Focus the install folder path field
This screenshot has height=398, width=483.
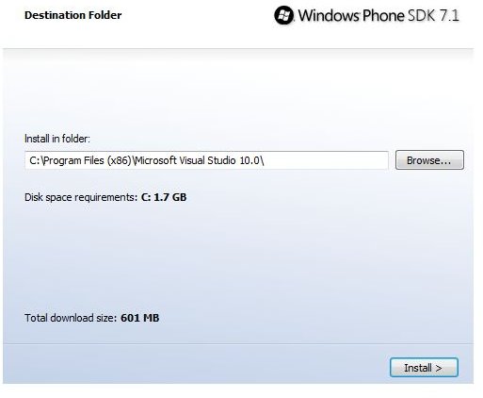pyautogui.click(x=206, y=160)
